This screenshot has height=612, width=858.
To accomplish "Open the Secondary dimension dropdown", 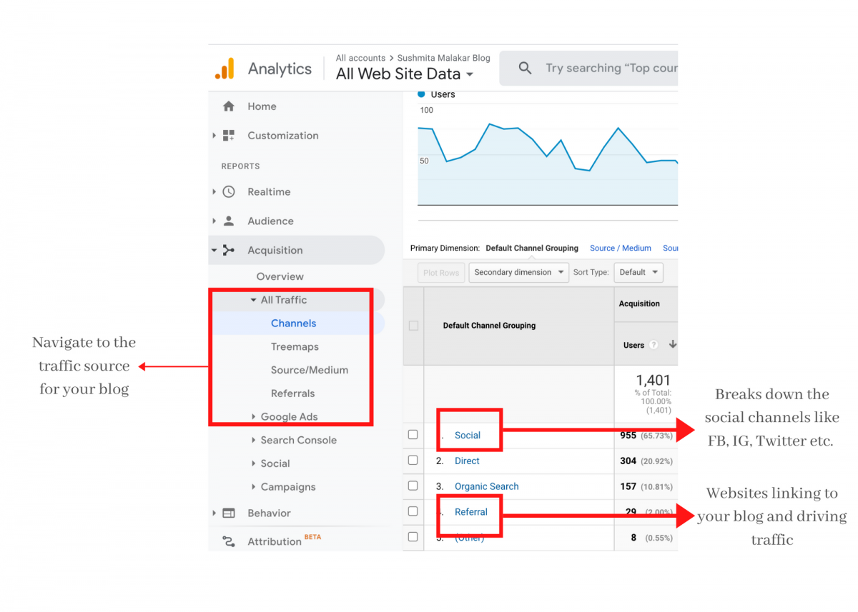I will (518, 272).
